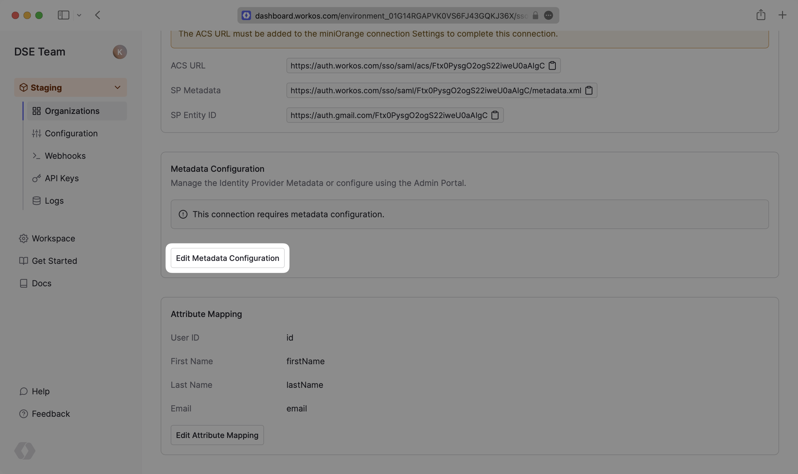Navigate to API Keys
Screen dimensions: 798x474
coord(61,178)
